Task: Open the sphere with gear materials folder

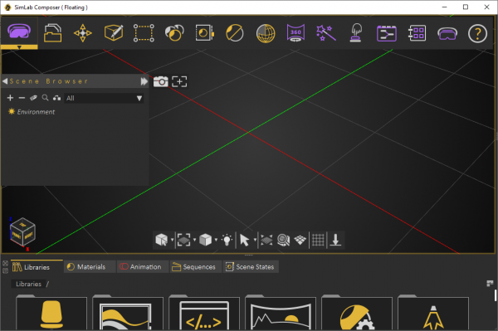Action: pos(357,312)
